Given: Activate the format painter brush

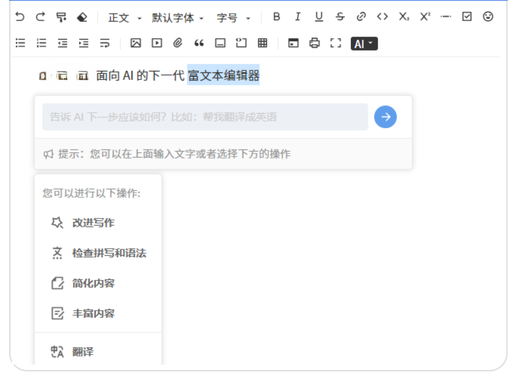Looking at the screenshot, I should [x=61, y=17].
